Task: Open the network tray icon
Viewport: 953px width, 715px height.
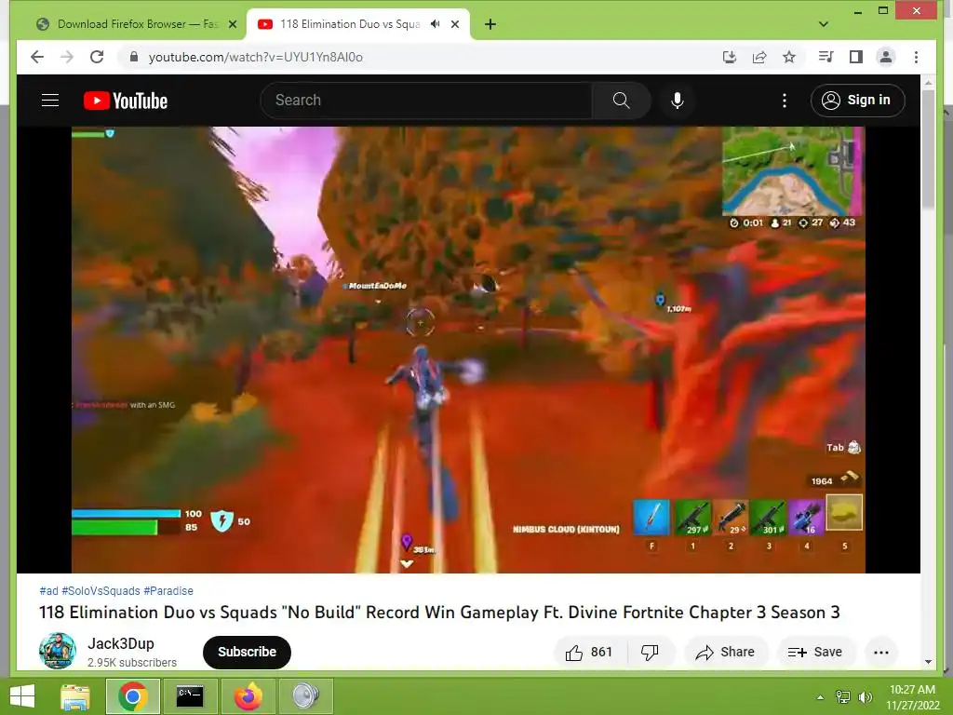Action: pos(843,697)
